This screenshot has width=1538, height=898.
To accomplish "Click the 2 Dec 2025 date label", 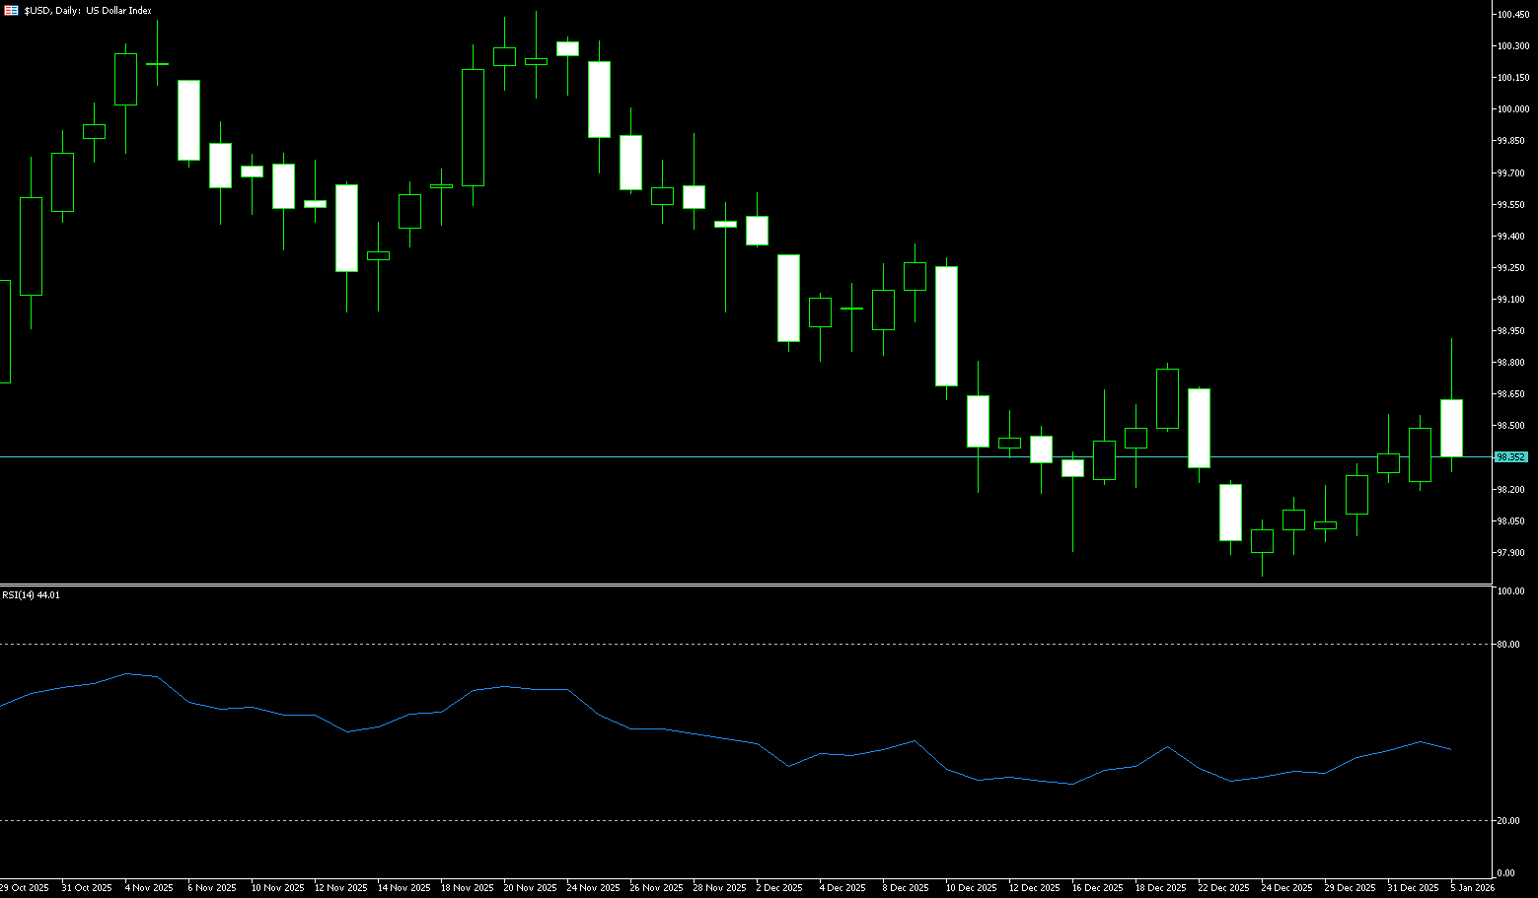I will 779,888.
